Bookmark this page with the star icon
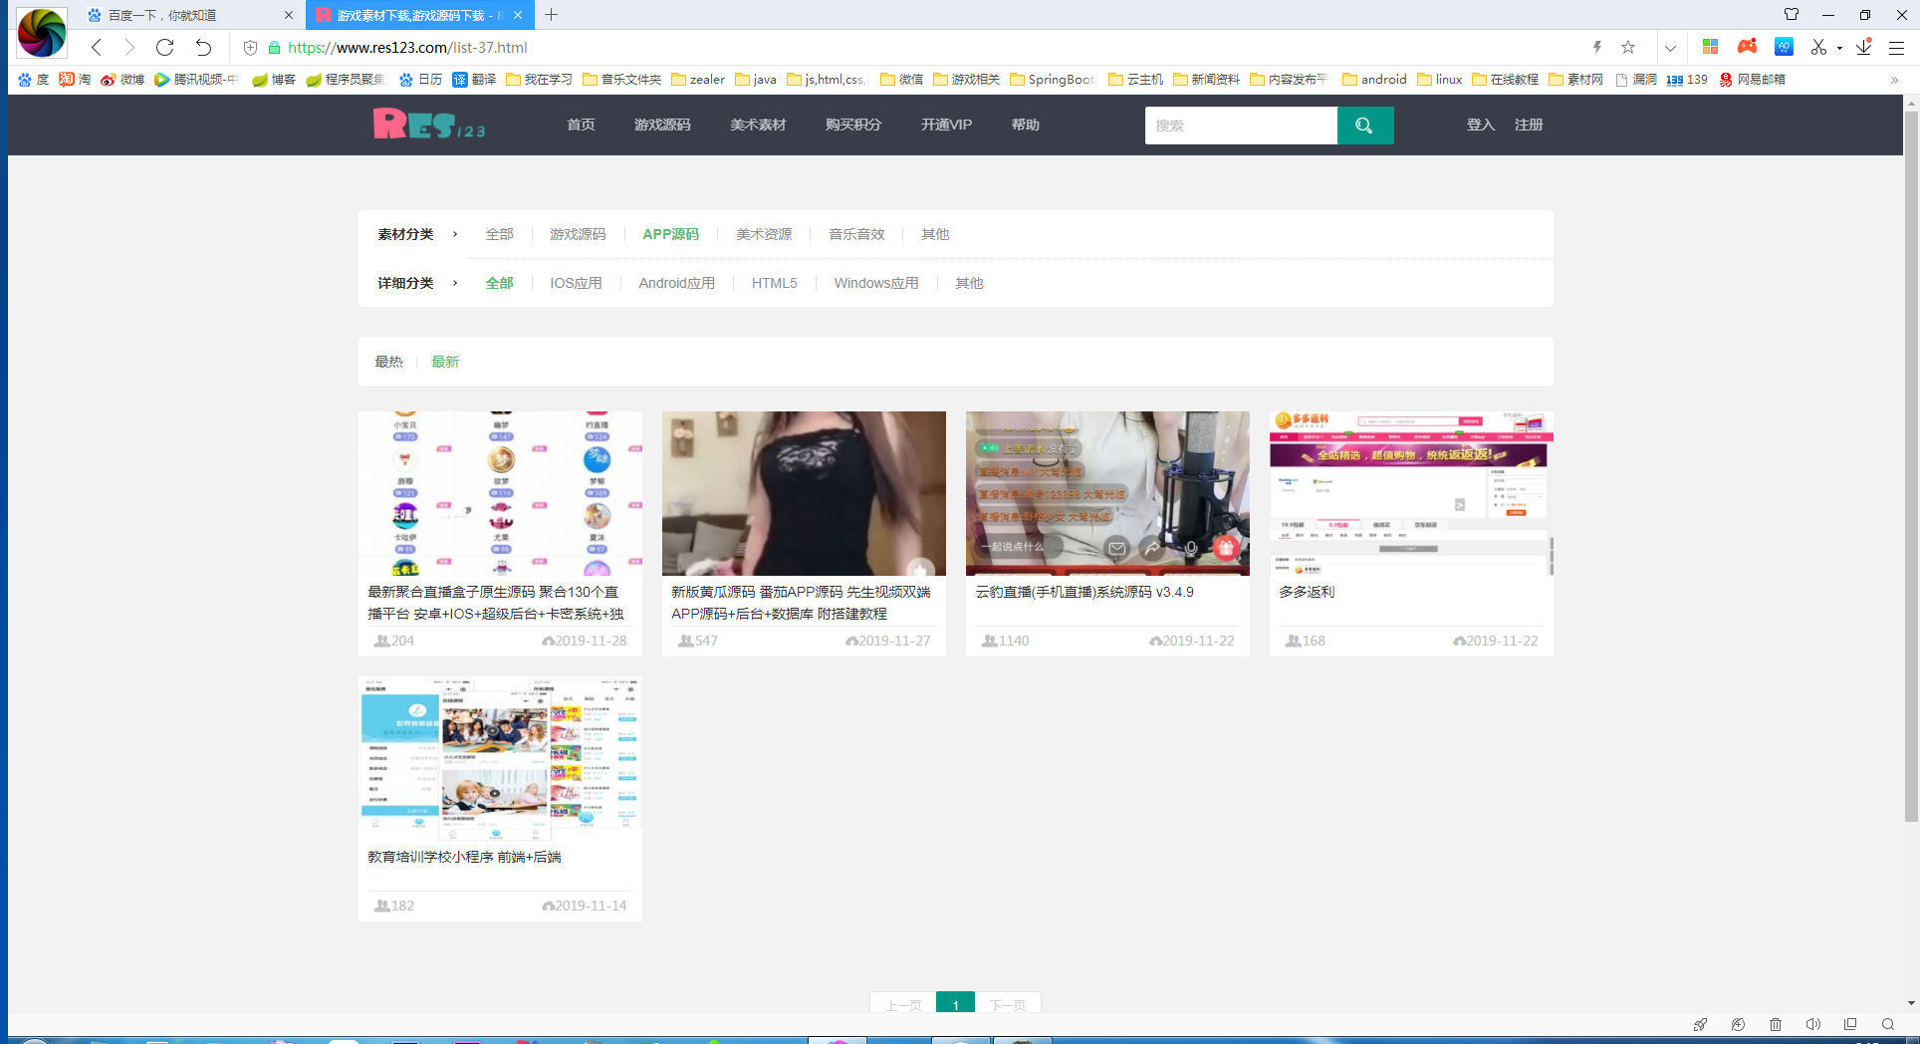This screenshot has width=1920, height=1044. (x=1628, y=47)
